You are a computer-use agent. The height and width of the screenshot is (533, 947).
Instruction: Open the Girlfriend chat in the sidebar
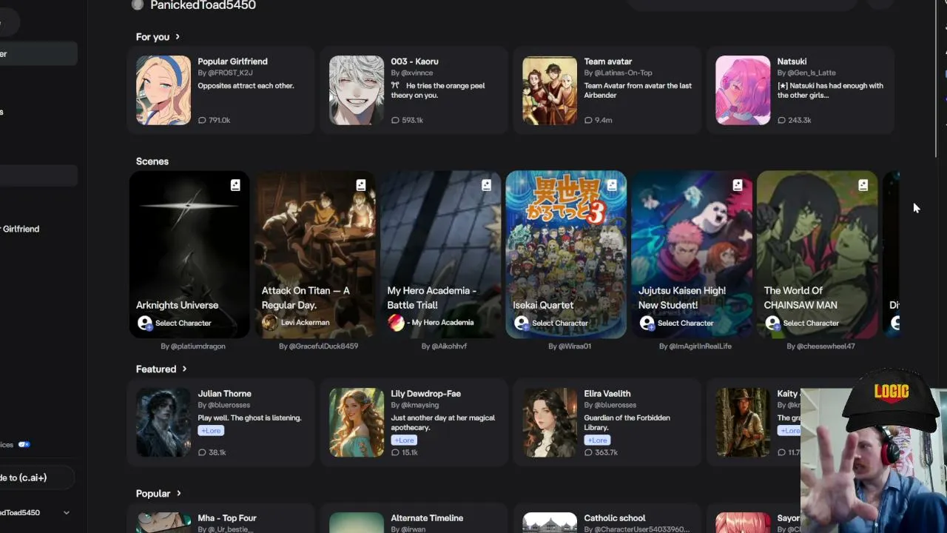[20, 229]
